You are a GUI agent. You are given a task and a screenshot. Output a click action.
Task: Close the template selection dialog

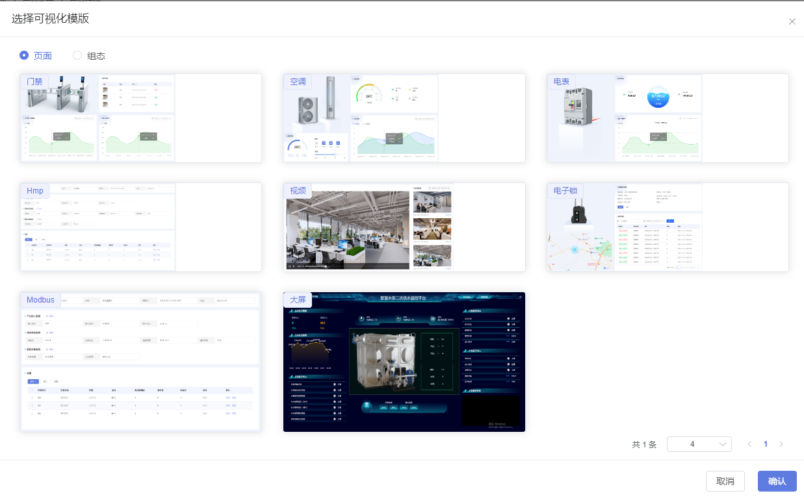792,21
